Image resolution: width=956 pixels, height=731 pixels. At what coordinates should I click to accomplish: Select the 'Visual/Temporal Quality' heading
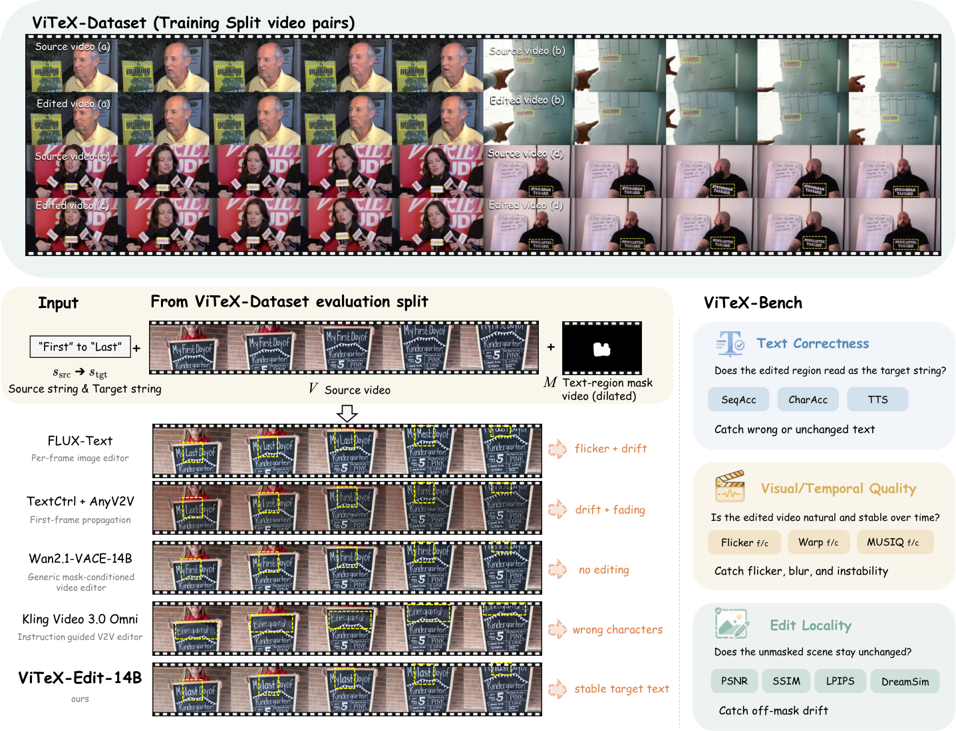pyautogui.click(x=839, y=489)
